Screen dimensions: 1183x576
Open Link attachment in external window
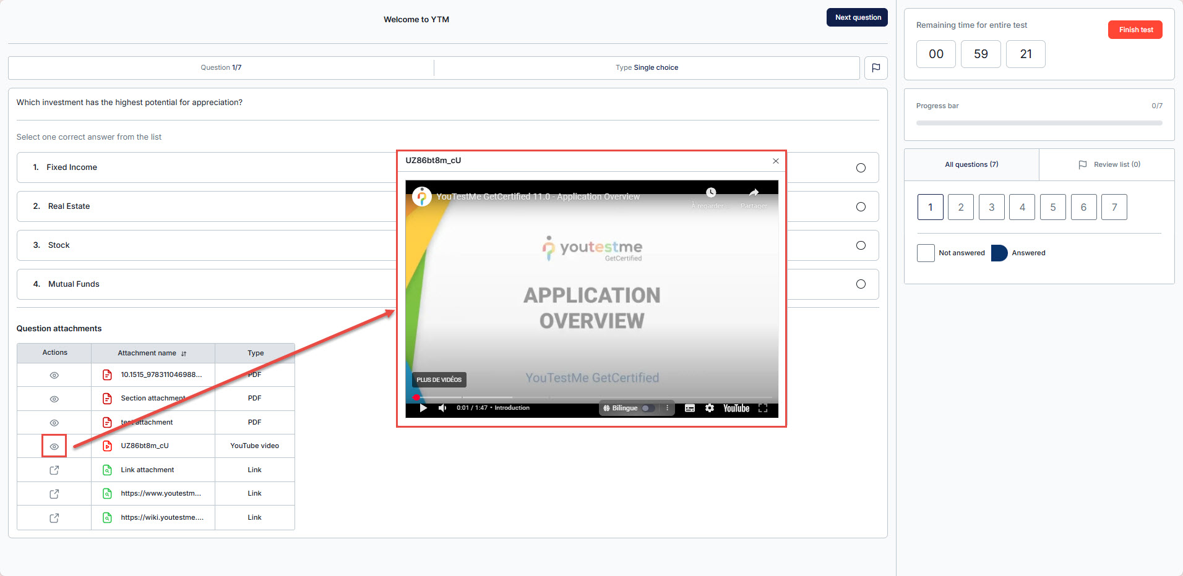pos(54,470)
